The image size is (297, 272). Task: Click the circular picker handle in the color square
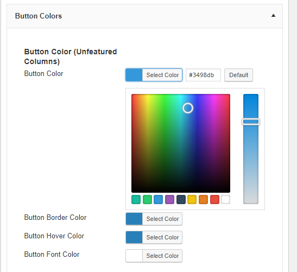coord(188,108)
